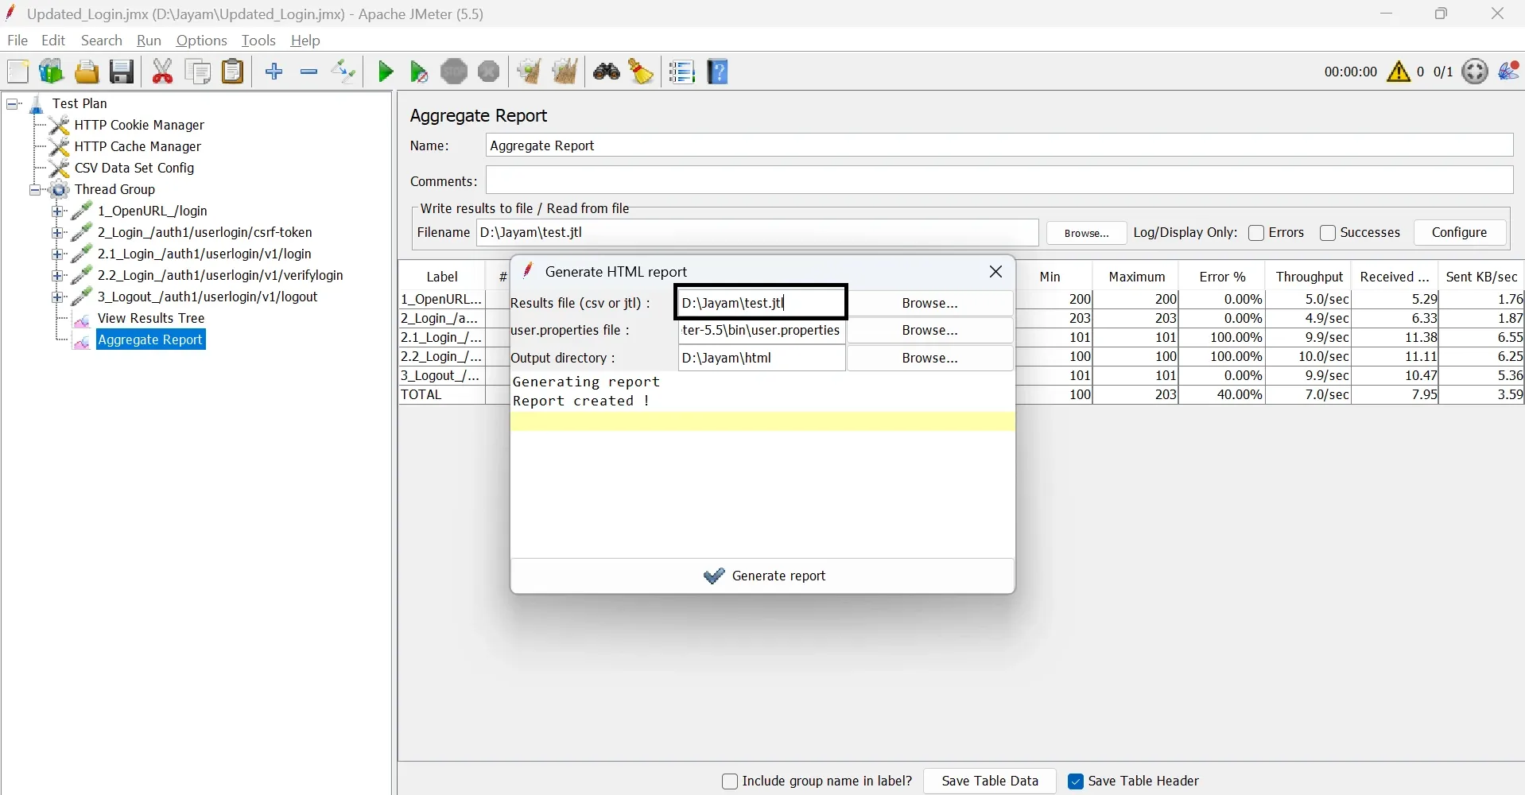Open the Run menu
Viewport: 1525px width, 795px height.
point(149,41)
